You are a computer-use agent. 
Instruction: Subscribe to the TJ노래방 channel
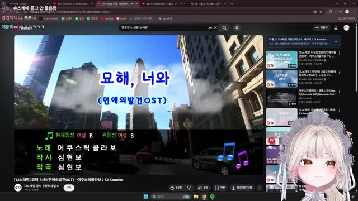click(69, 188)
